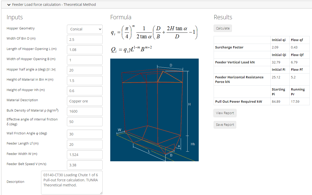
Task: Select the Material Description field showing Copper ore
Action: pos(85,101)
